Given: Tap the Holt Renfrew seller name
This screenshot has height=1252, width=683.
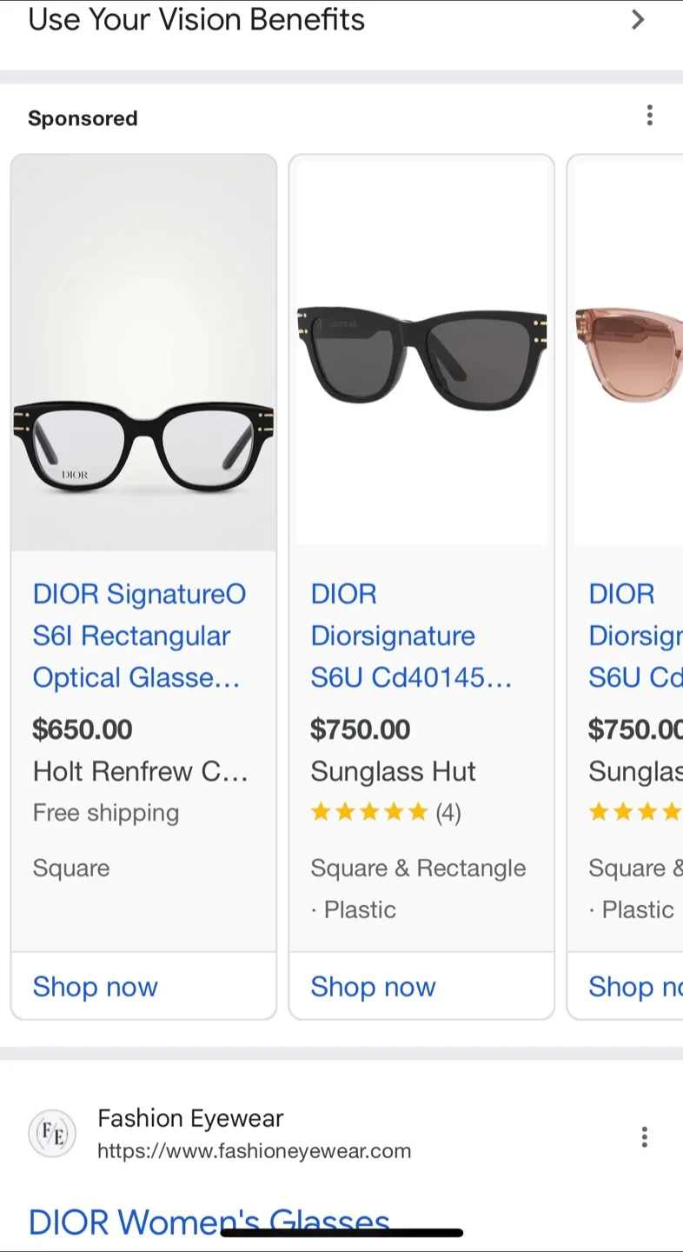Looking at the screenshot, I should [x=140, y=771].
